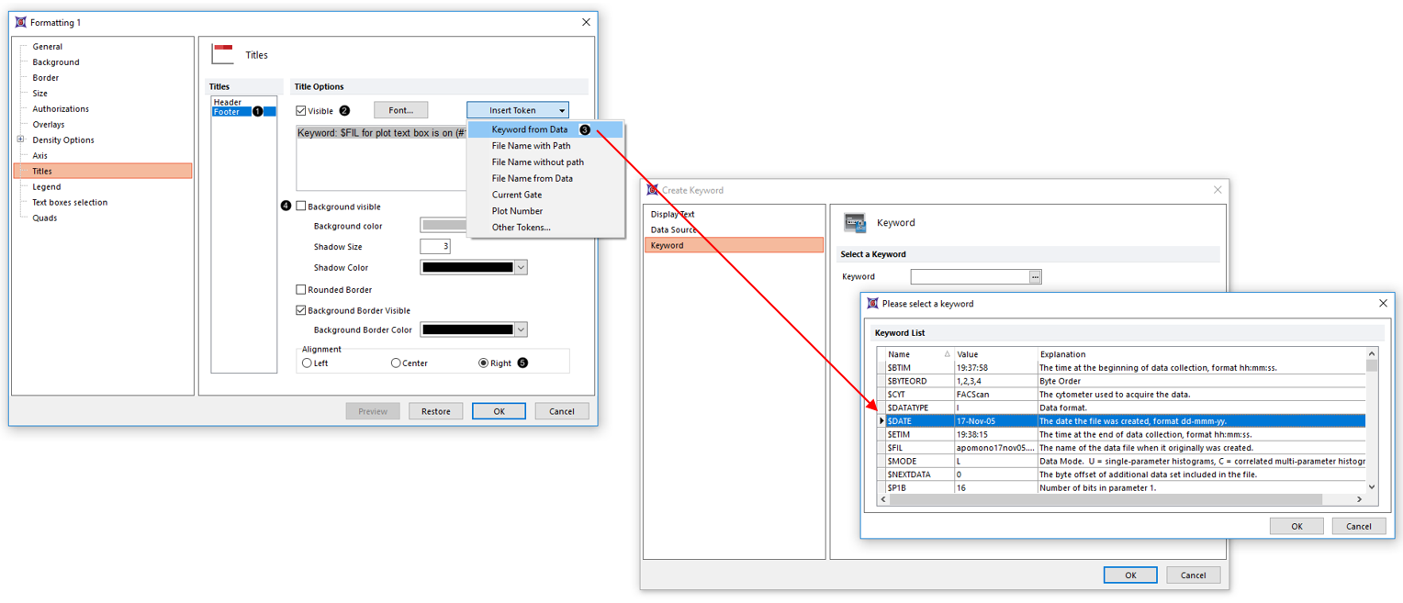The image size is (1403, 603).
Task: Open the Insert Token dropdown
Action: (x=517, y=110)
